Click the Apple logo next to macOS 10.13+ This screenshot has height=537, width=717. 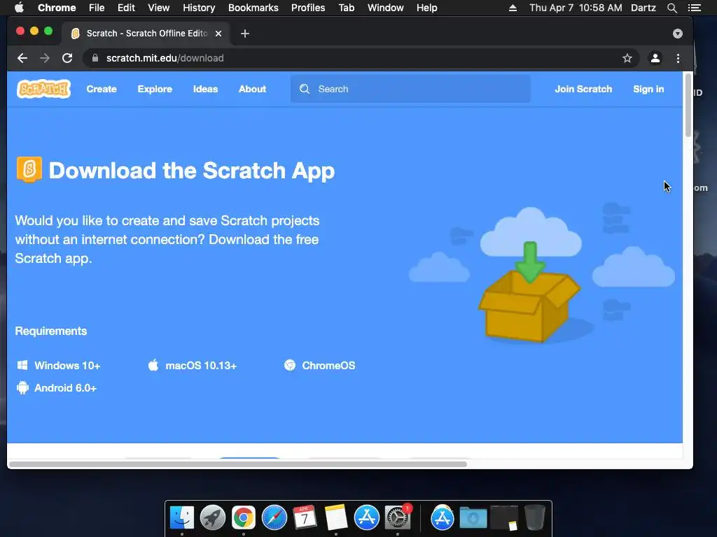tap(153, 365)
